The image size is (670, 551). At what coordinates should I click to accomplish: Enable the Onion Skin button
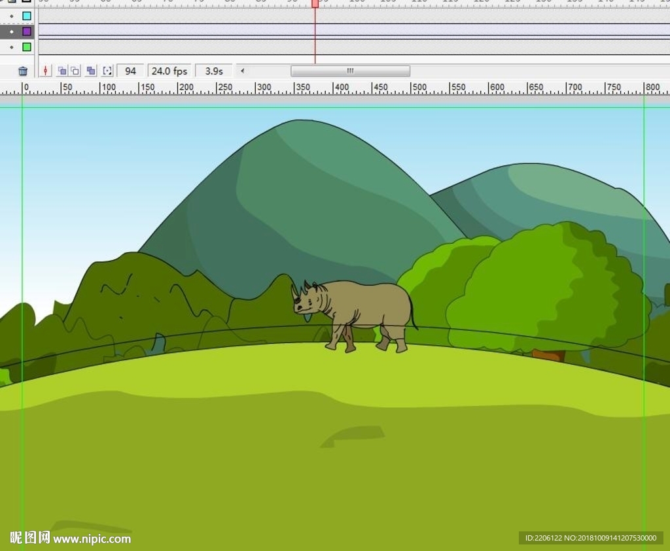(x=62, y=71)
